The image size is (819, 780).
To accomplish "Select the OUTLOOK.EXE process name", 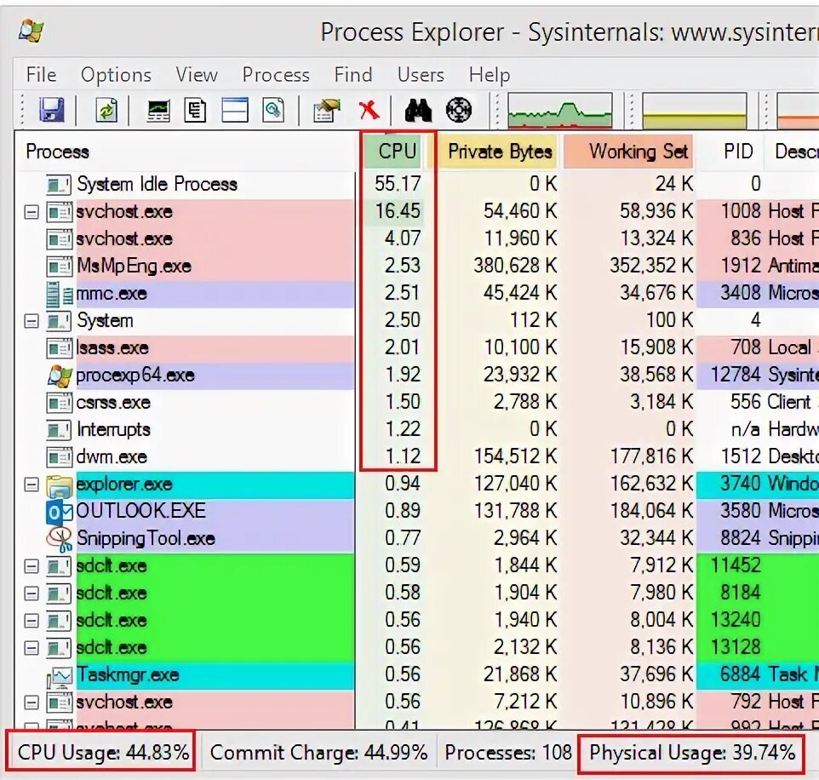I will tap(141, 511).
